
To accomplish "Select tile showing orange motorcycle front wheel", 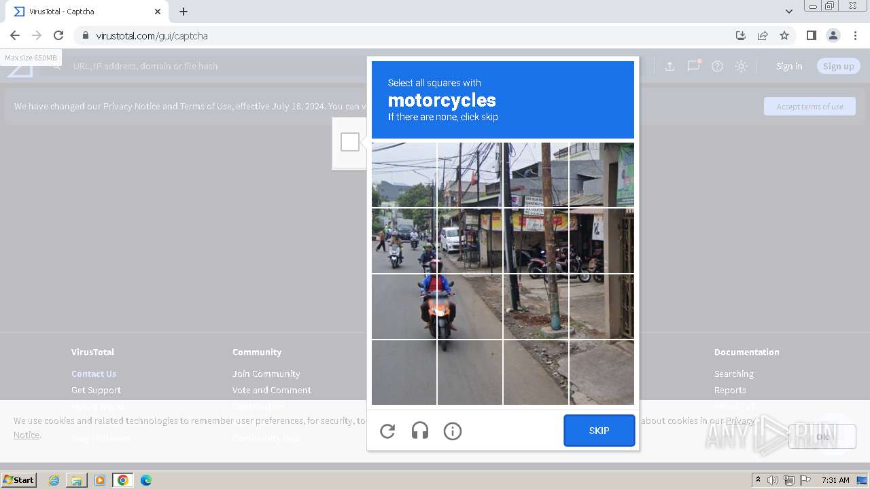I will 470,372.
